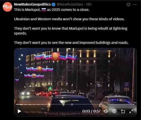Play the video with the play button

click(19, 111)
